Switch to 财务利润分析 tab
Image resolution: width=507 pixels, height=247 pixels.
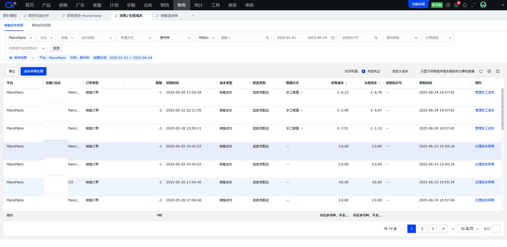click(39, 16)
